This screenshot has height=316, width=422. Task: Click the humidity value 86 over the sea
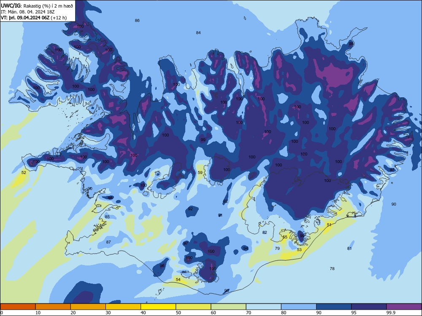tap(137, 20)
